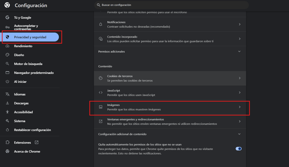Expand Configuración adicional de contenido

point(239,134)
